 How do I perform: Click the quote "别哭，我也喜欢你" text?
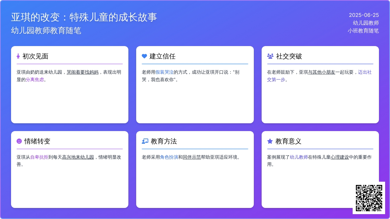click(190, 76)
